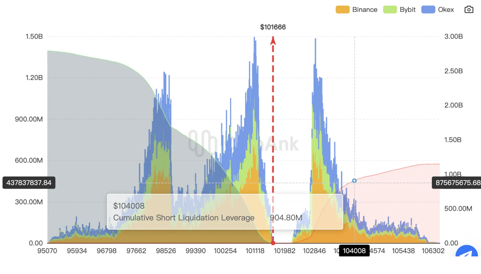Click the 2.00B right y-axis label
This screenshot has width=481, height=274.
pyautogui.click(x=454, y=105)
